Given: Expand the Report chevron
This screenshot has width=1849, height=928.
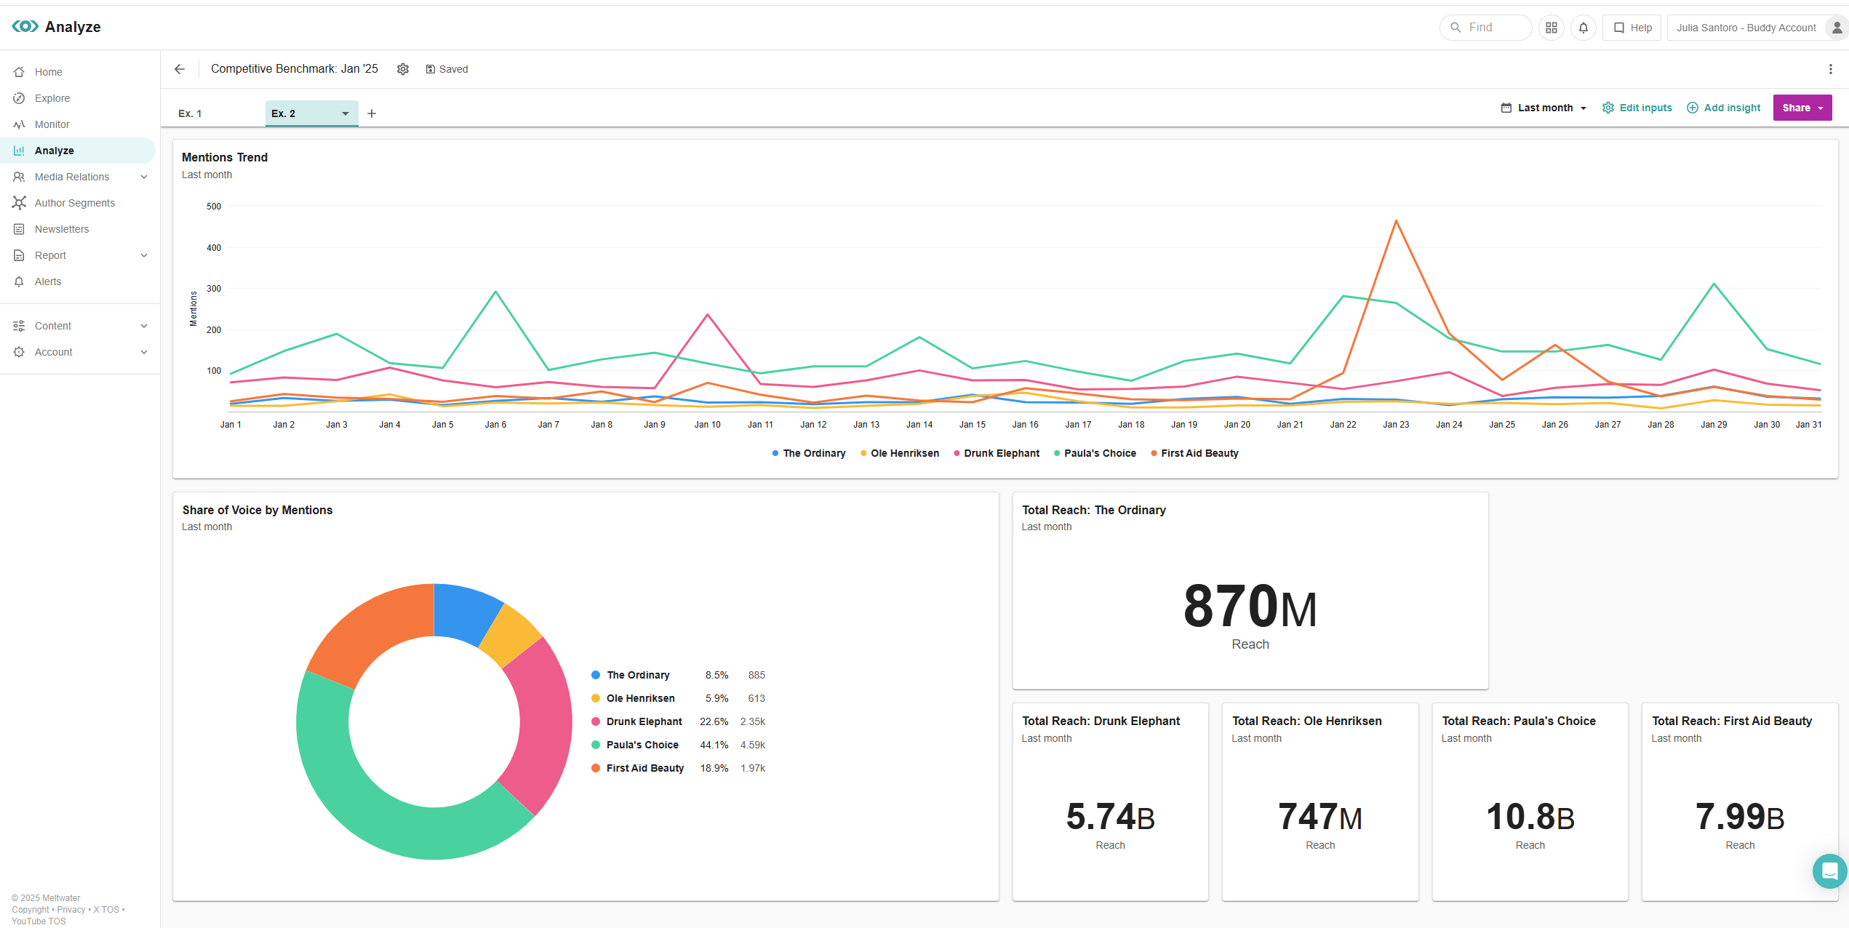Looking at the screenshot, I should click(144, 255).
